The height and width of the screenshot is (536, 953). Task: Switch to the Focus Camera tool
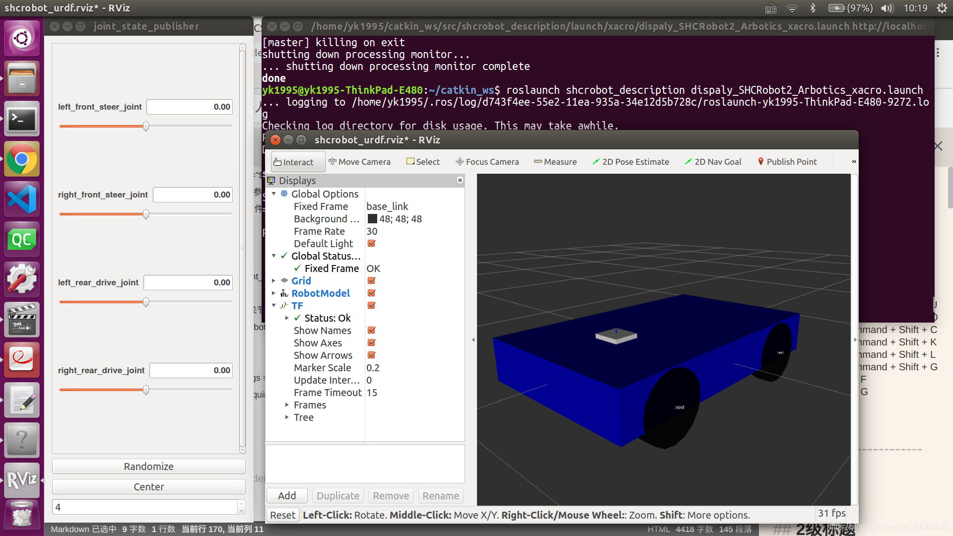coord(487,161)
